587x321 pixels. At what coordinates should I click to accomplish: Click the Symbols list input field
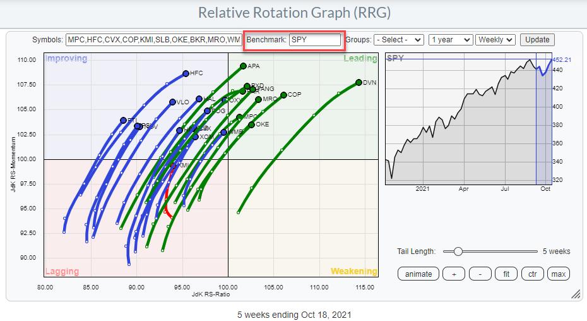pos(153,40)
